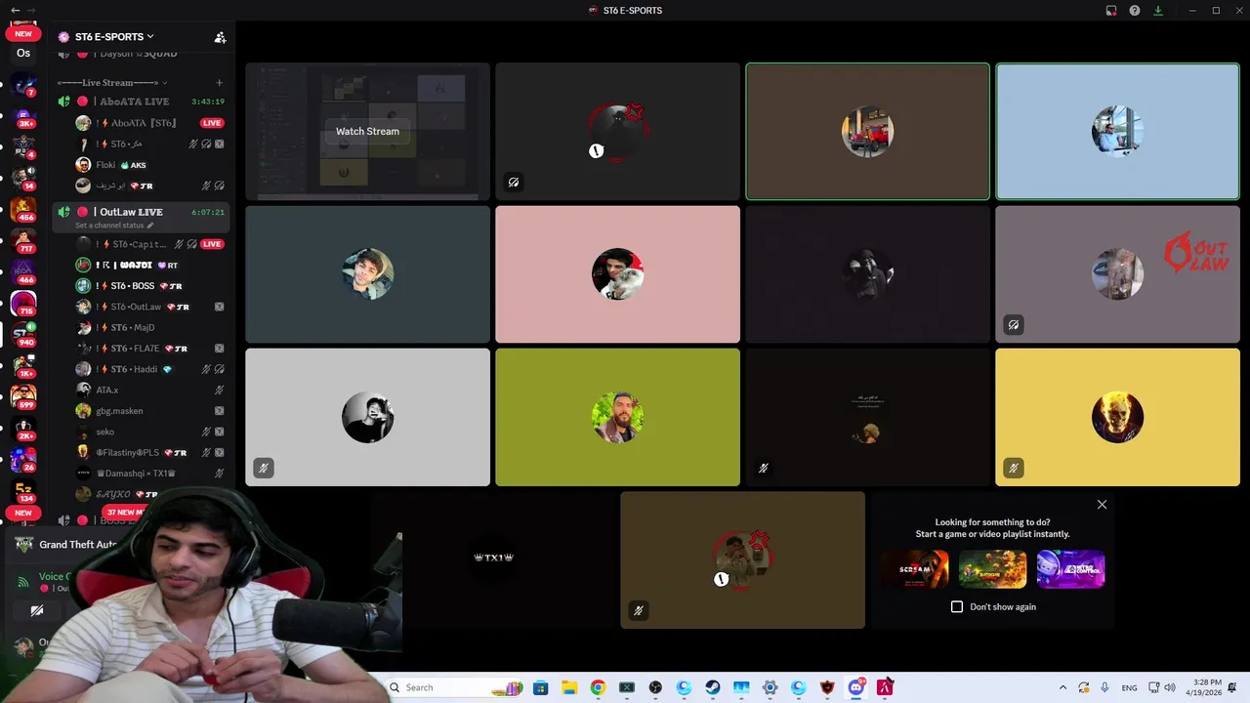Focus the light blue participant tile
Screen dimensions: 1250x703
(x=1117, y=132)
